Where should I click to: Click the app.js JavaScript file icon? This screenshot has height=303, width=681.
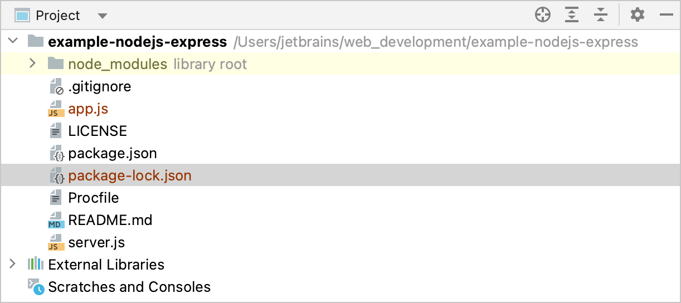click(x=55, y=109)
